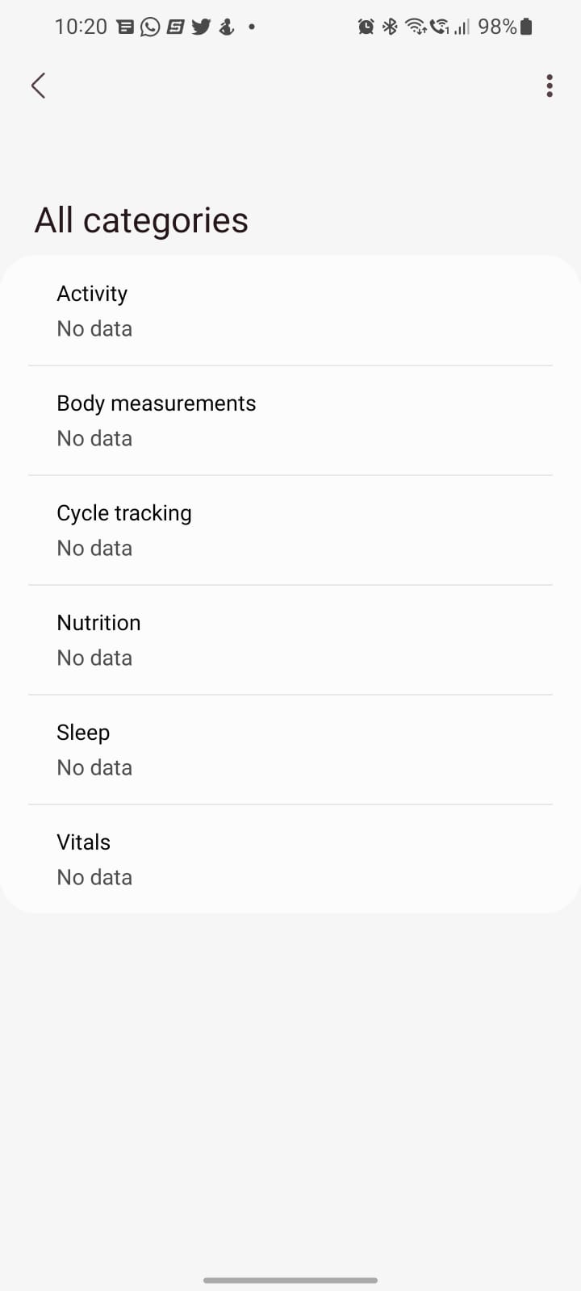The height and width of the screenshot is (1291, 581).
Task: Open the Body measurements category
Action: point(290,420)
